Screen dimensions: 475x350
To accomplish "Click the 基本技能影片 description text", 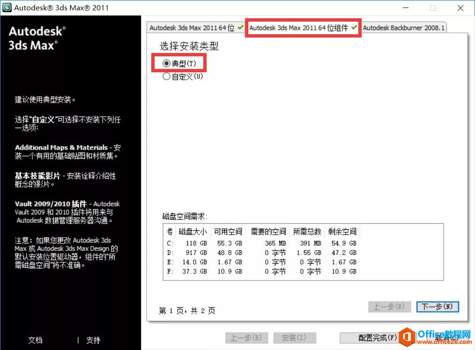I will [x=65, y=180].
